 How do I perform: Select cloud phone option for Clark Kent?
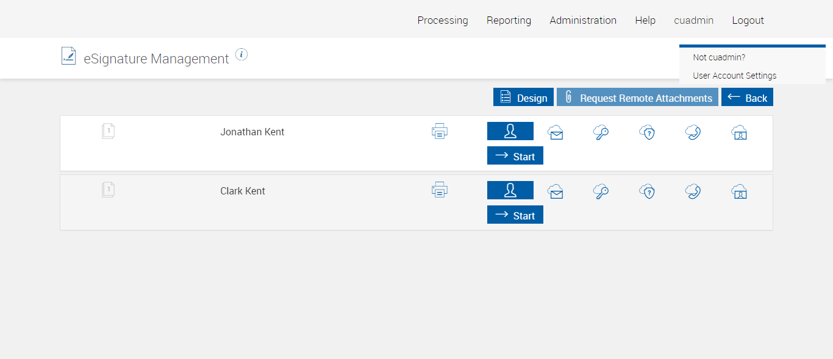(x=693, y=191)
